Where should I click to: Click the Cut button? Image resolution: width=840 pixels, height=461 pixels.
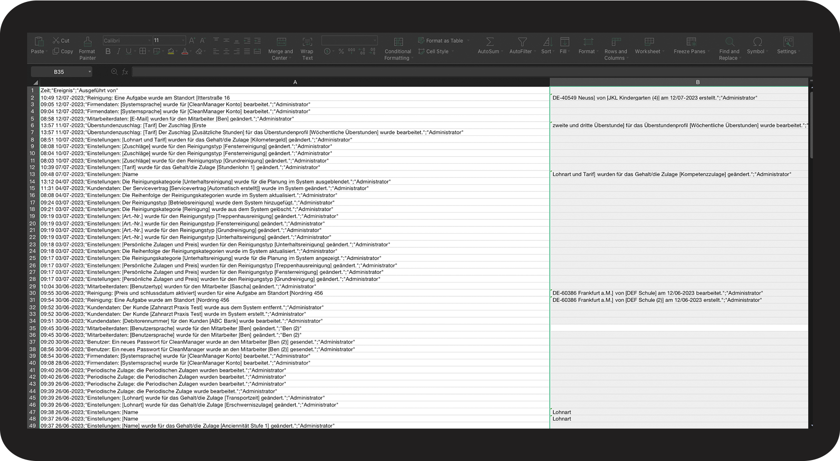[61, 41]
